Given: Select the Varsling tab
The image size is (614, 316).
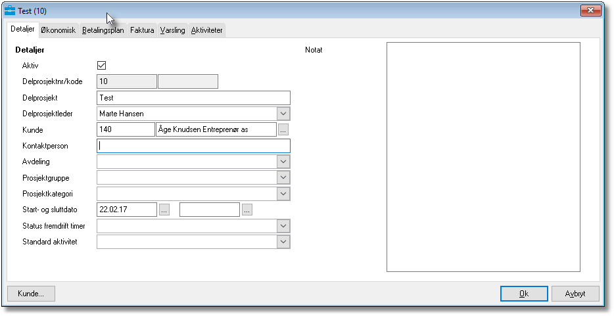Looking at the screenshot, I should (172, 30).
